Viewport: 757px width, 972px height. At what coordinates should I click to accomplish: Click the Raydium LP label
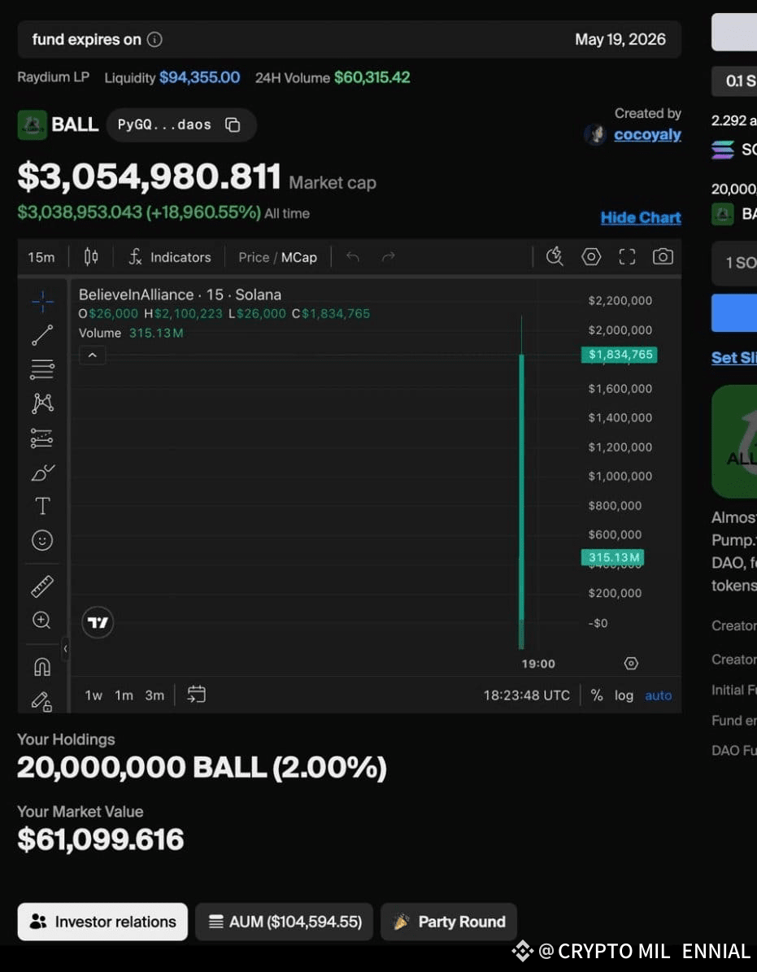[x=54, y=77]
